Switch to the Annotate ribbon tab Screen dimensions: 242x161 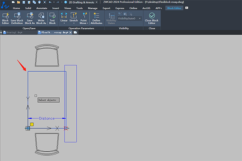[42, 8]
